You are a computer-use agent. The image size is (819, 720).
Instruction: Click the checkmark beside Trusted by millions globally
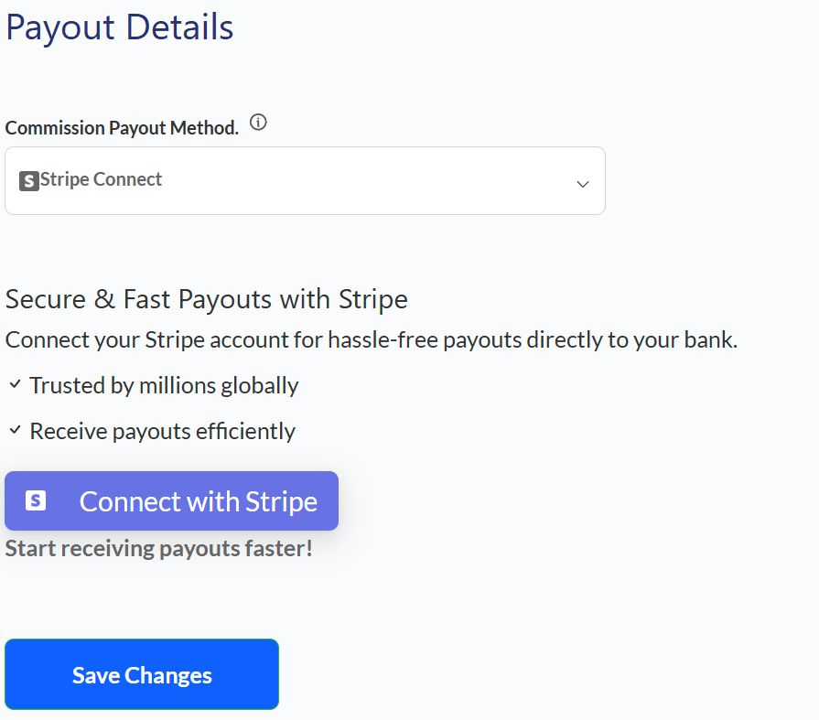[16, 384]
